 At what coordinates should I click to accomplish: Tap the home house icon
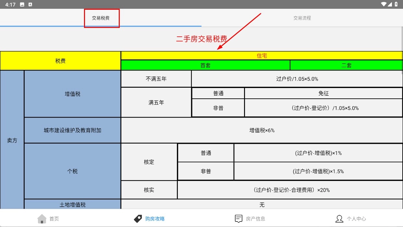tap(42, 219)
